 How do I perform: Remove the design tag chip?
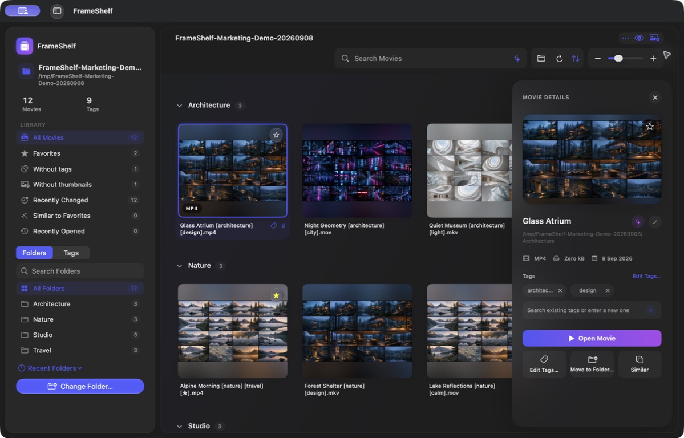click(x=607, y=290)
